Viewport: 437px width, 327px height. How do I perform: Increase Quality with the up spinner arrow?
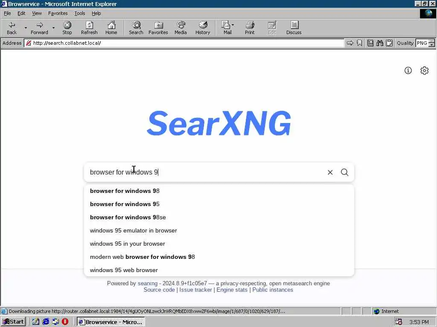(x=432, y=41)
